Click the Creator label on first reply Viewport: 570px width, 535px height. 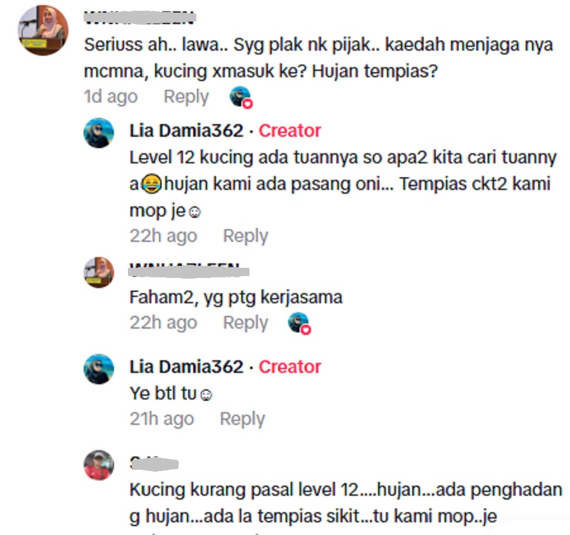[x=289, y=130]
